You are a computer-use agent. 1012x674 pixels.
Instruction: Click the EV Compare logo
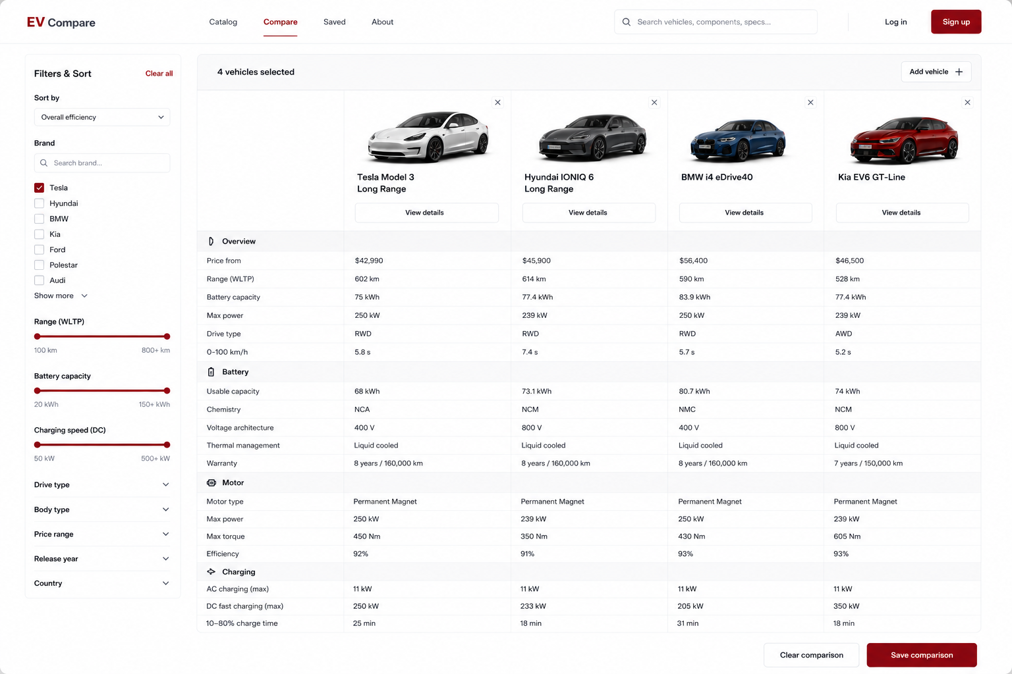point(61,22)
